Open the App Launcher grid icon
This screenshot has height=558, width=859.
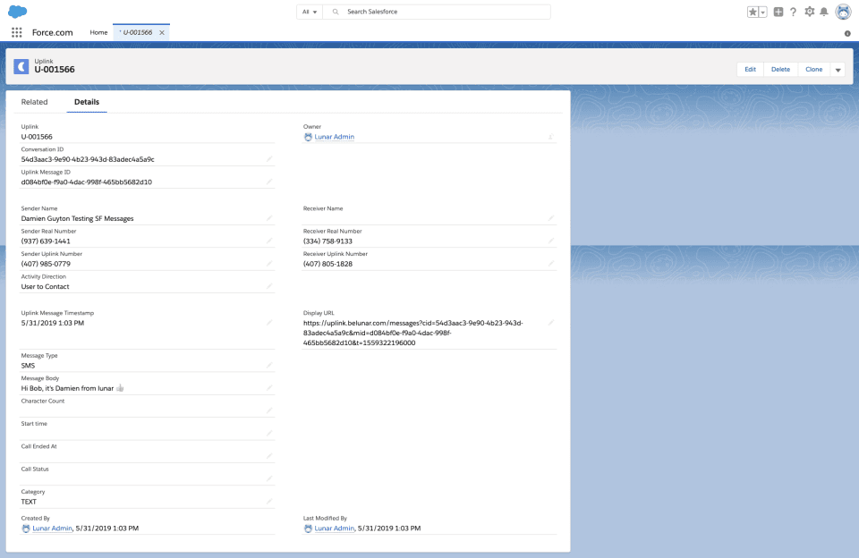pyautogui.click(x=16, y=32)
